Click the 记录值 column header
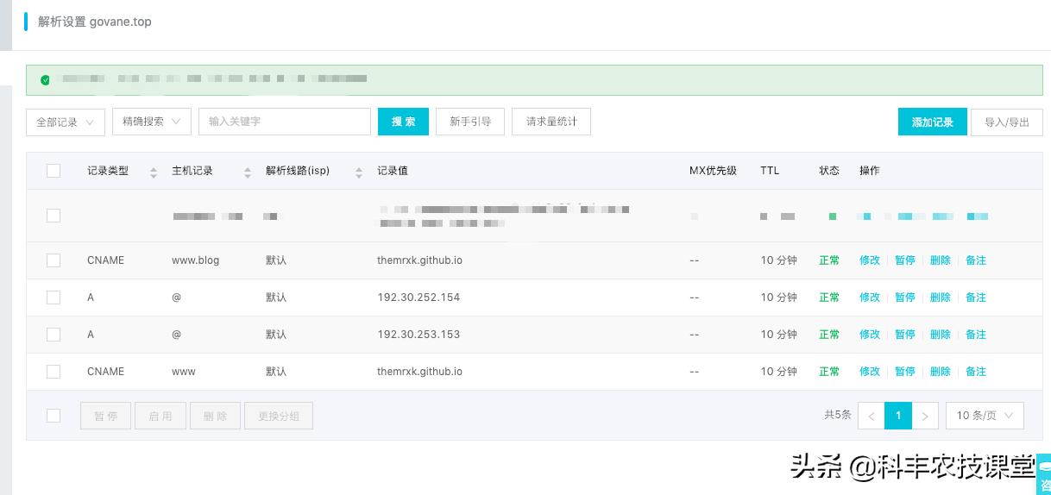The width and height of the screenshot is (1051, 495). [393, 171]
